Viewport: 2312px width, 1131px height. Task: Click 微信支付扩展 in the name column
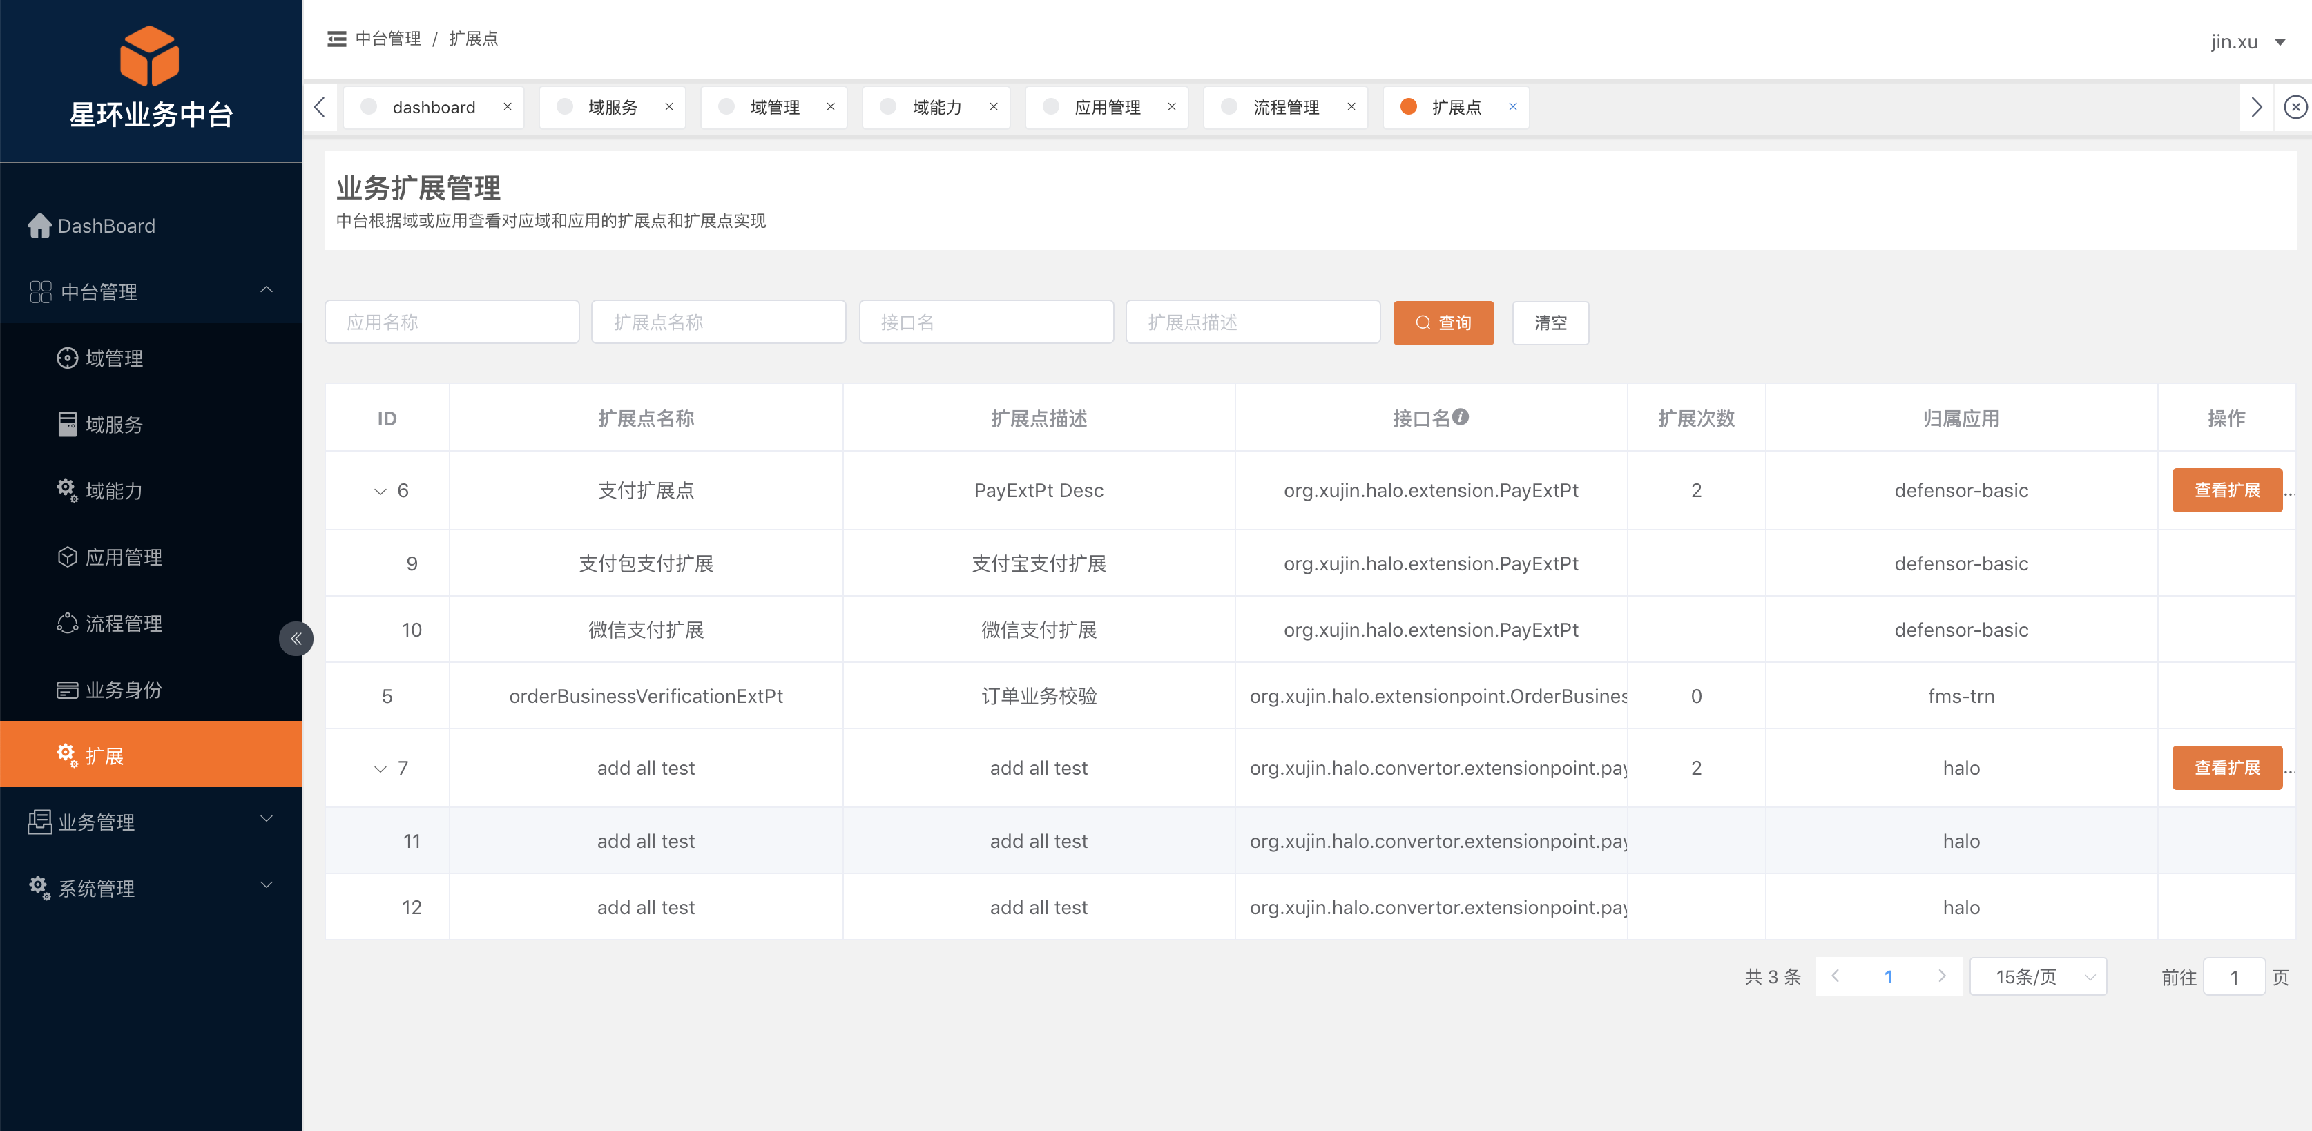tap(645, 630)
